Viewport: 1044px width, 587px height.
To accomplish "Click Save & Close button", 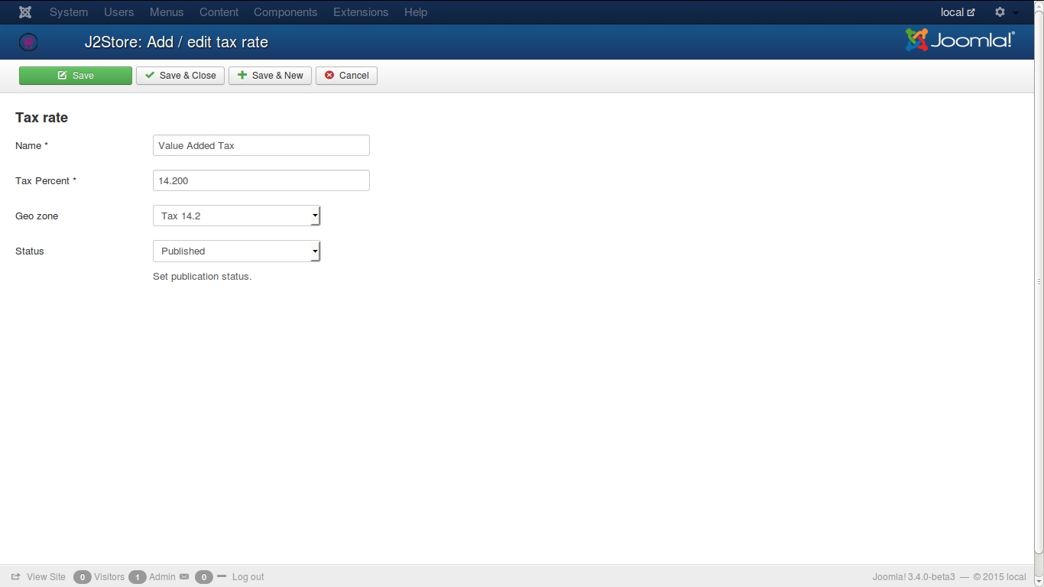I will pos(180,76).
